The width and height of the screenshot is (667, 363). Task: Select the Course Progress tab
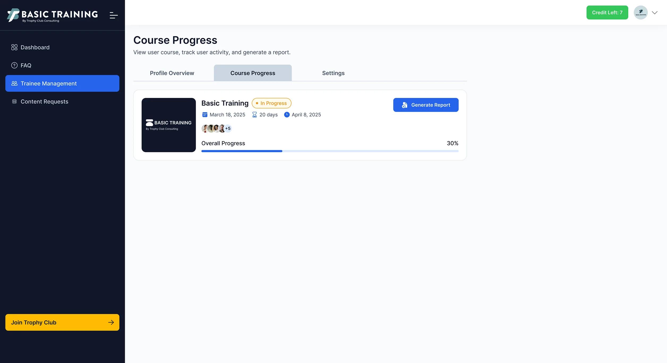[253, 73]
